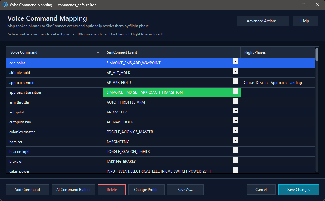Close the Voice Command Mapping window

click(317, 5)
